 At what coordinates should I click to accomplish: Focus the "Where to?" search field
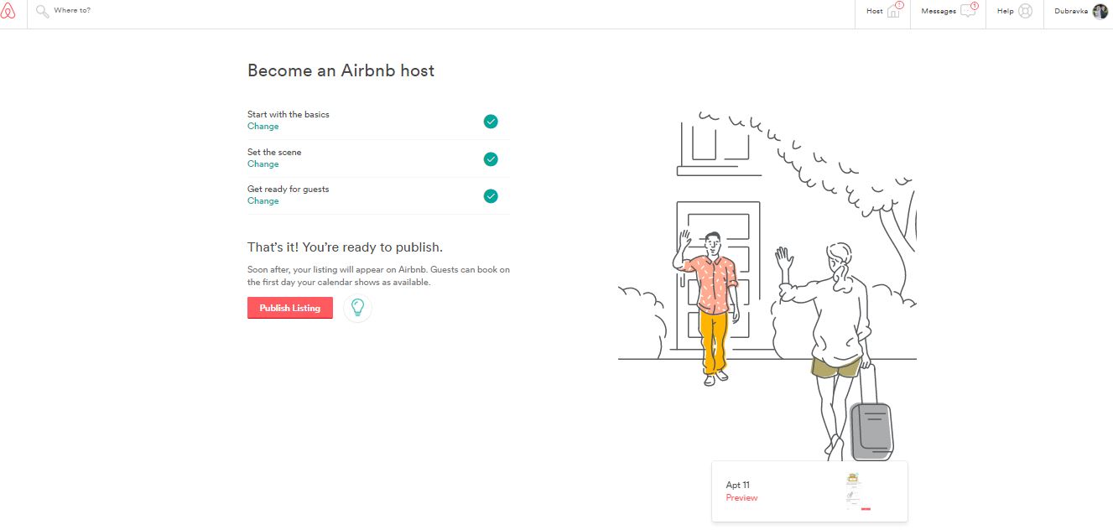(x=168, y=11)
